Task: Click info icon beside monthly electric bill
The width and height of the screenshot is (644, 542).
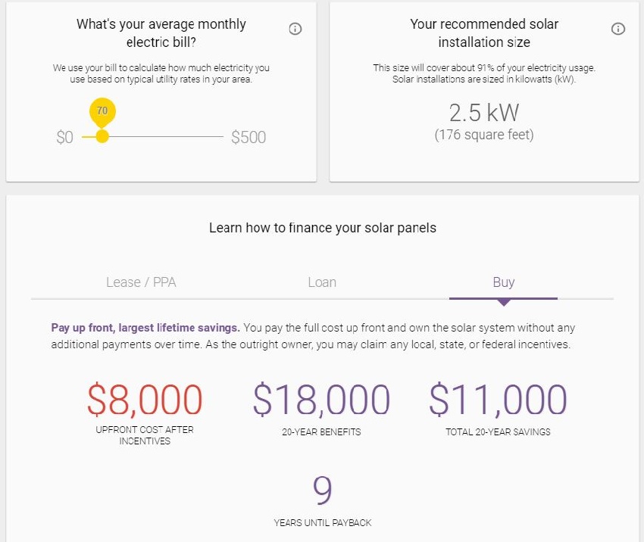Action: click(295, 29)
